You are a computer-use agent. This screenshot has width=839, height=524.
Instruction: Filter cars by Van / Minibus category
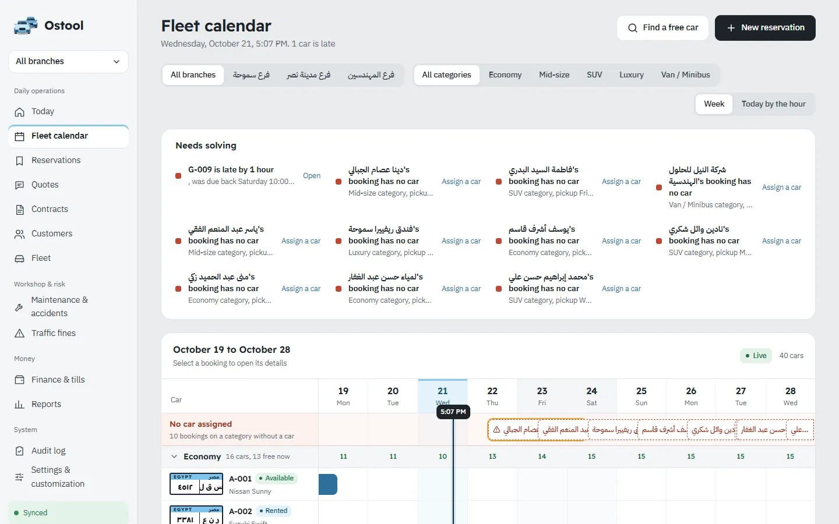685,75
